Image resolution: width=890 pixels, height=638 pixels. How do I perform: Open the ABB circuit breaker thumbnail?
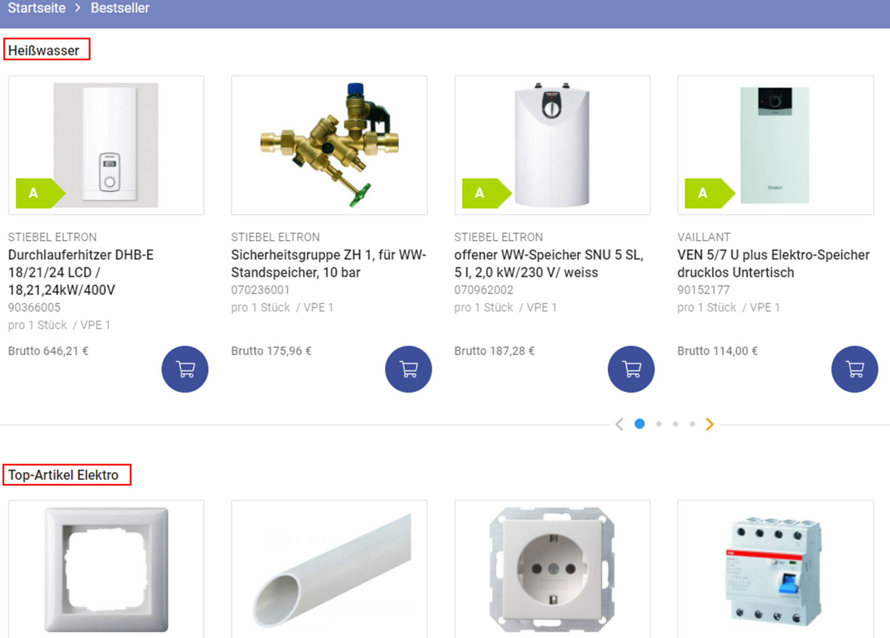(x=775, y=569)
